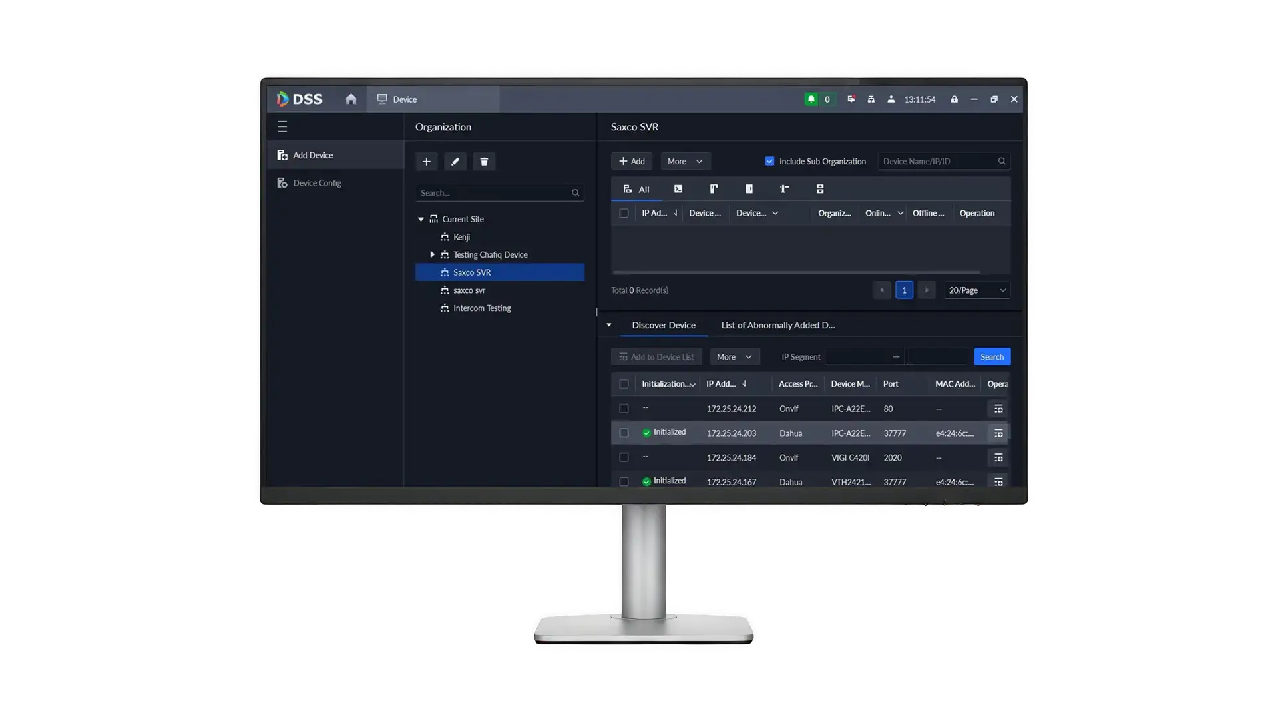Open More dropdown next to Add button
1278x719 pixels.
click(685, 161)
